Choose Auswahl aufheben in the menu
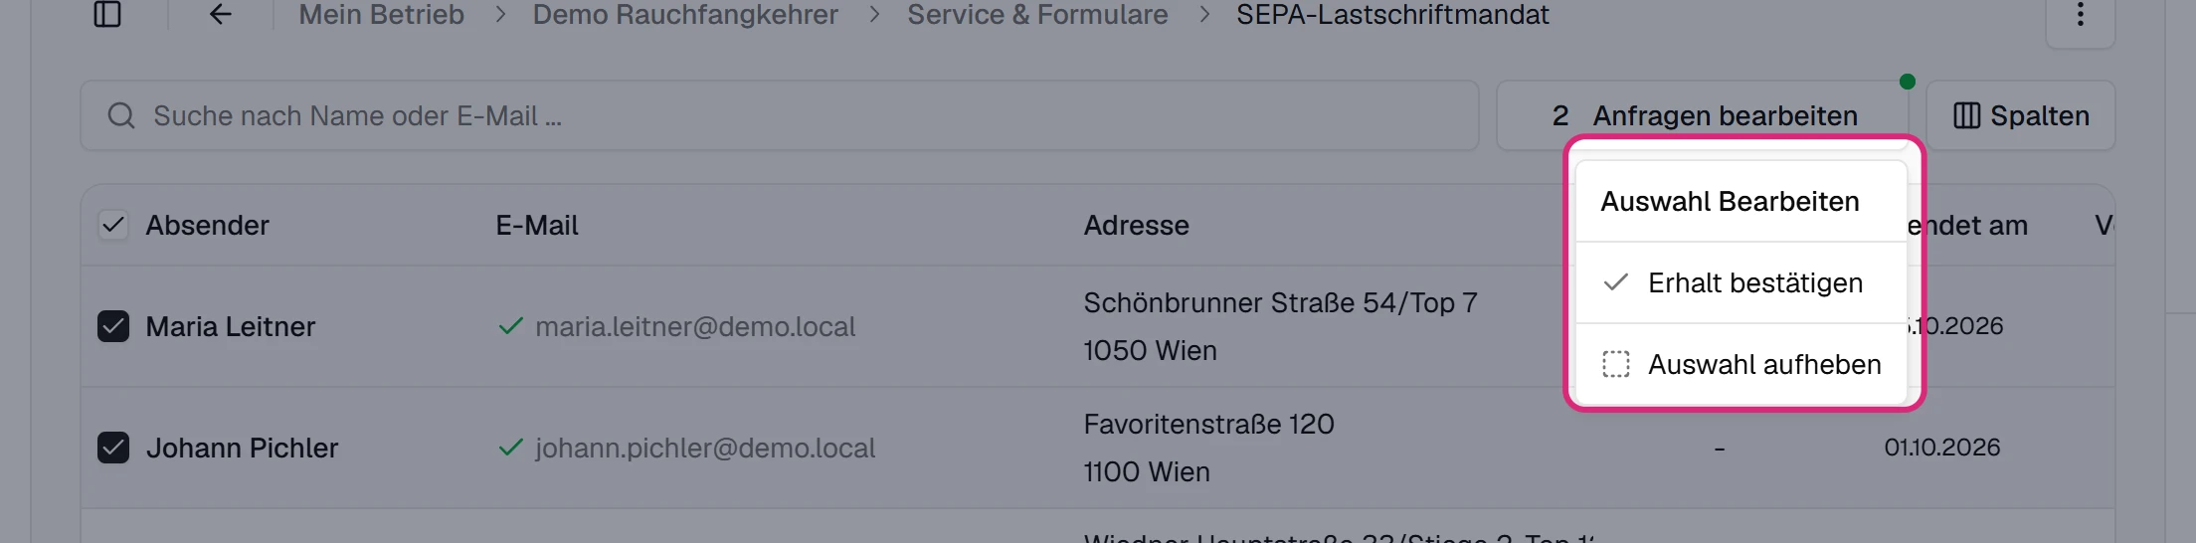This screenshot has height=543, width=2196. click(x=1741, y=365)
